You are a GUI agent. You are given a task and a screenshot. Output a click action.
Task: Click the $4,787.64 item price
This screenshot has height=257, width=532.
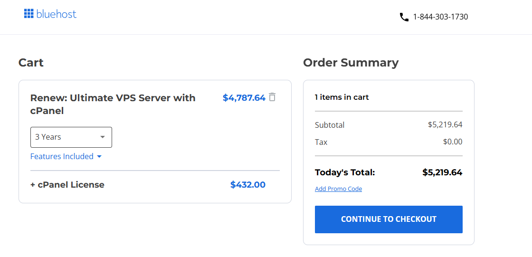coord(244,98)
